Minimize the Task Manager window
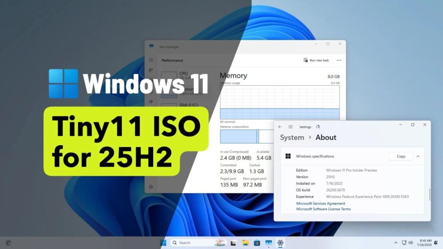 (316, 44)
